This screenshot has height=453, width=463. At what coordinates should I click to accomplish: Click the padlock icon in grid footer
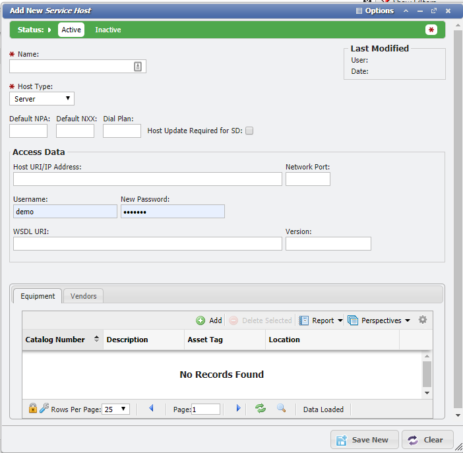(32, 409)
